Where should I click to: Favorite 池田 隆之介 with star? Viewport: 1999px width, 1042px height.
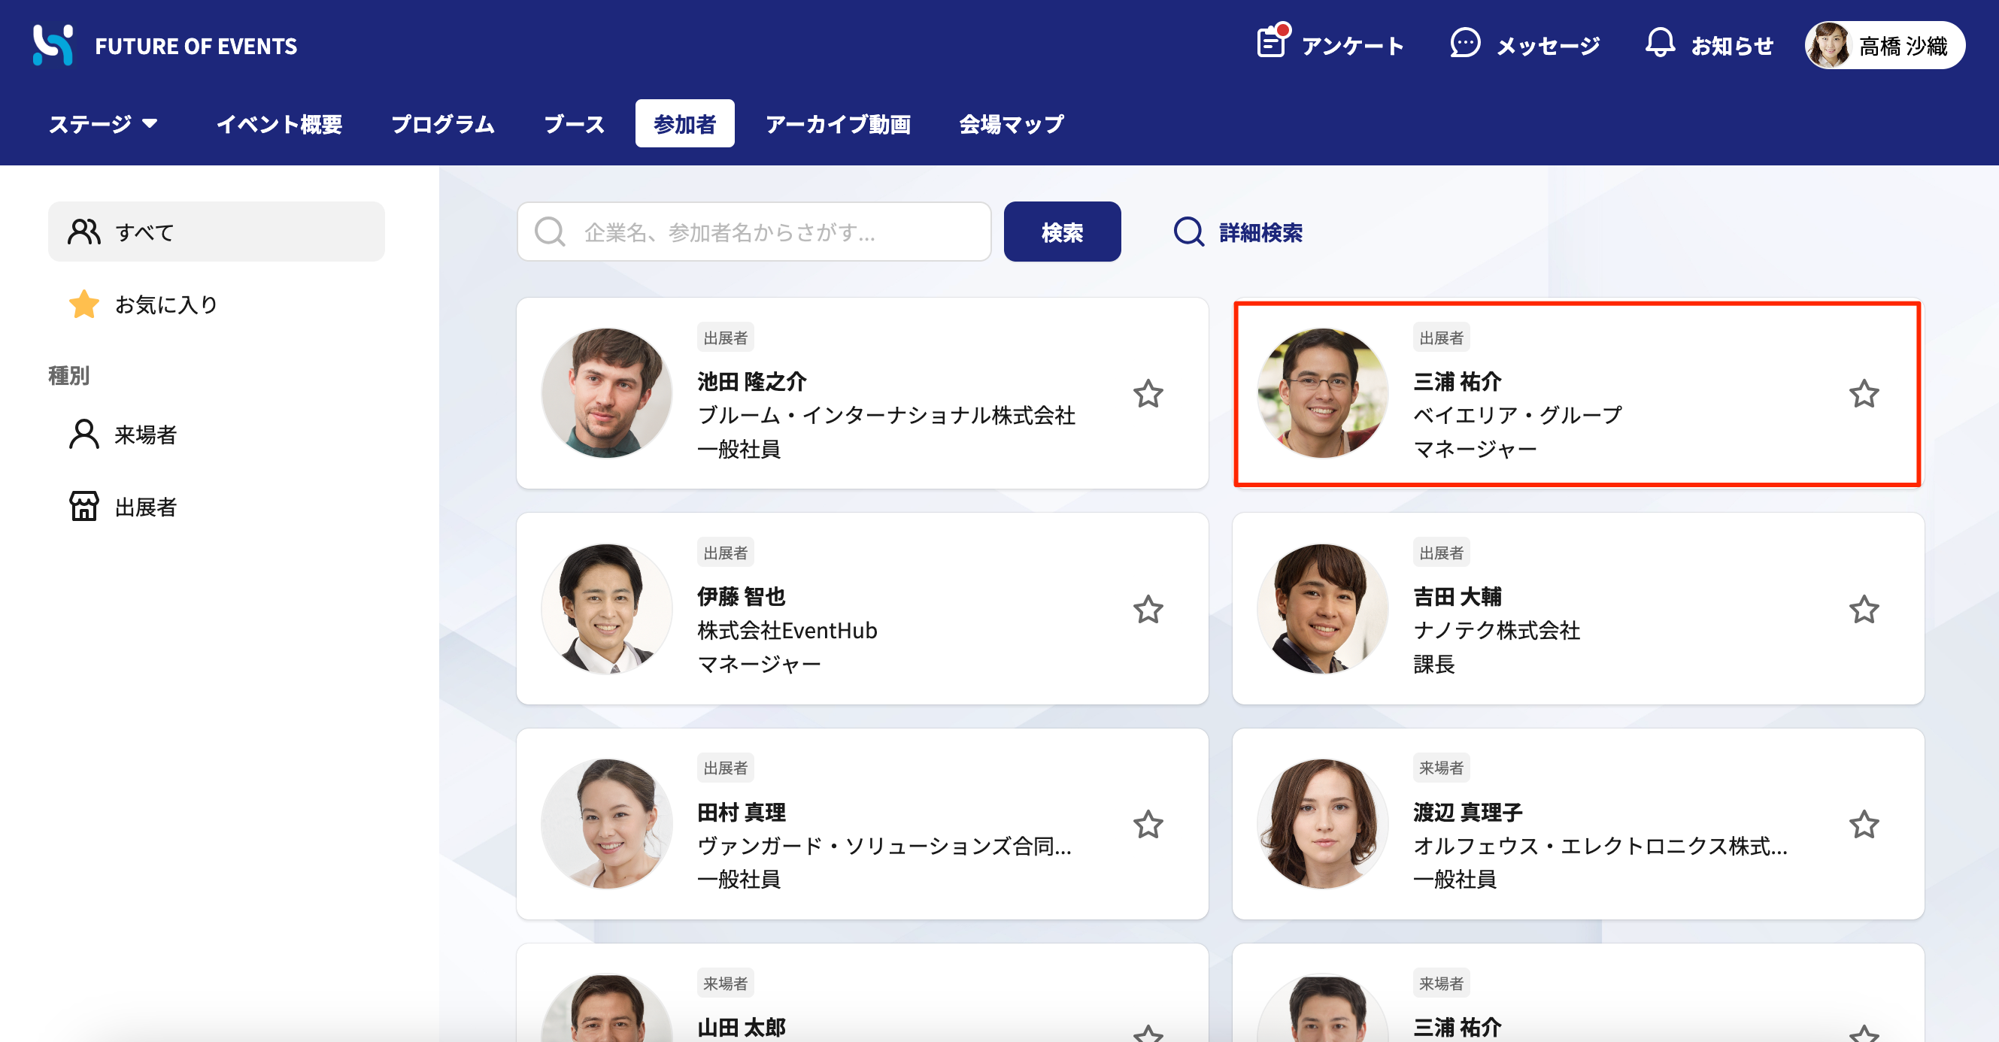[1148, 393]
